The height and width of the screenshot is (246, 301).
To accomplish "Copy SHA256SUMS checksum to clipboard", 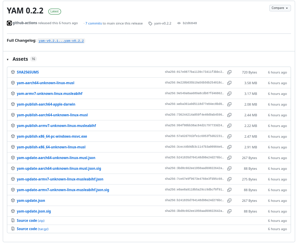I will tap(229, 72).
